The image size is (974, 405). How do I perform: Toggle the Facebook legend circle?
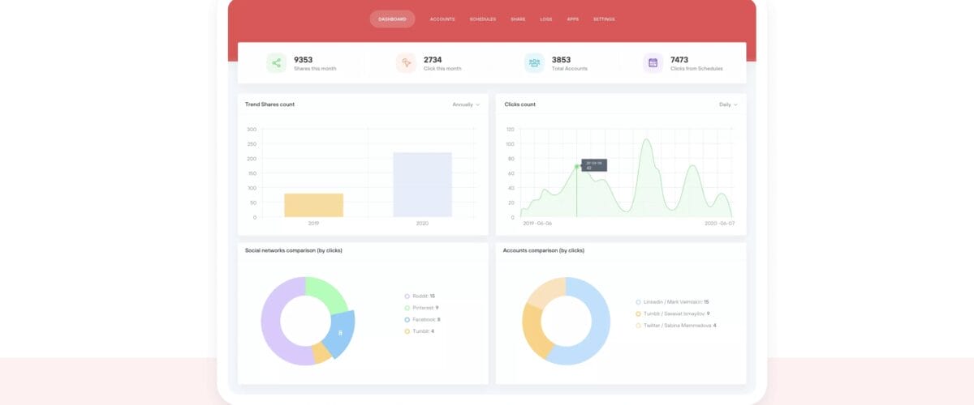(407, 319)
